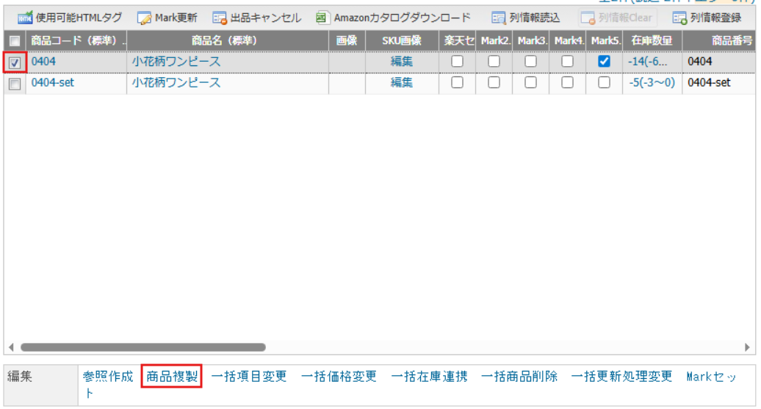This screenshot has height=409, width=761.
Task: Click the Mark2 column header
Action: tap(494, 41)
